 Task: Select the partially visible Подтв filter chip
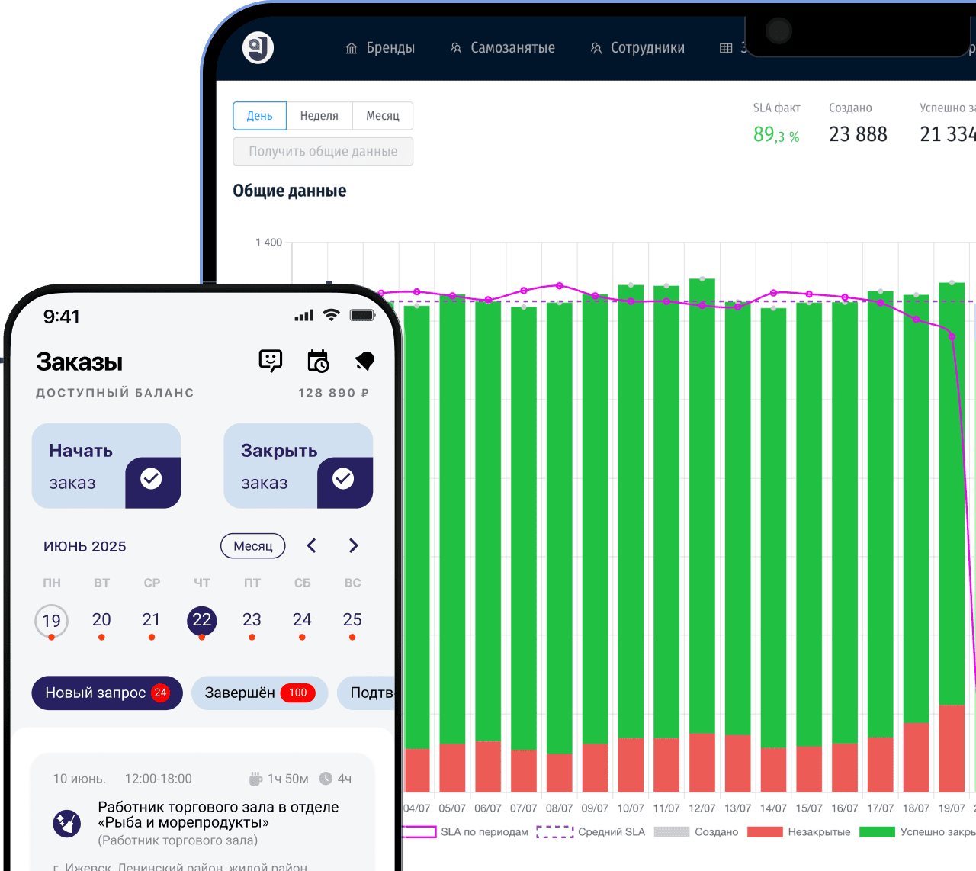point(368,693)
